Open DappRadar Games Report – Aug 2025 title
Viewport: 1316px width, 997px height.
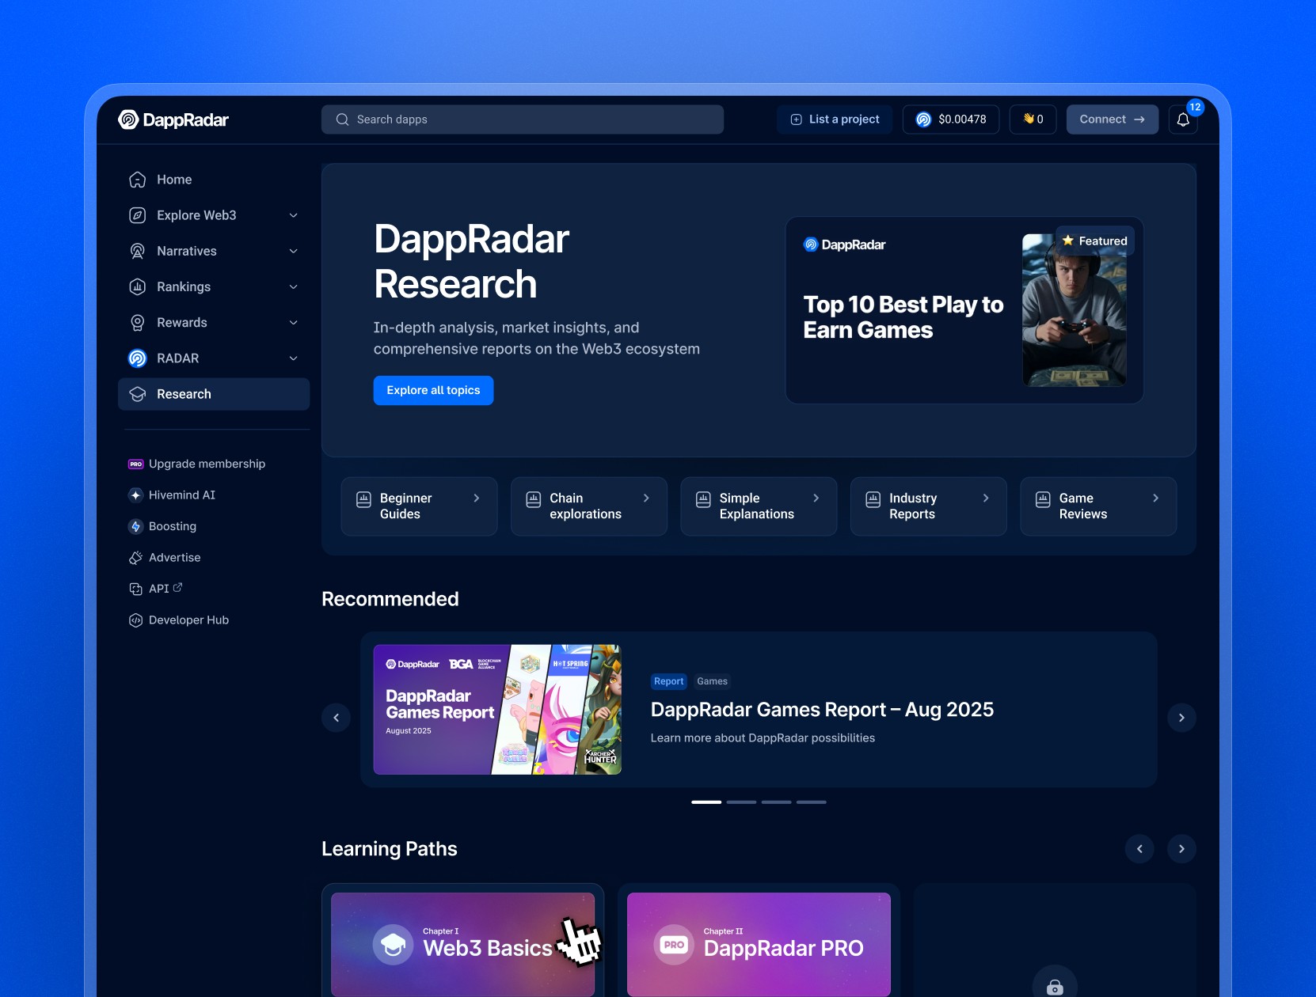pyautogui.click(x=822, y=710)
